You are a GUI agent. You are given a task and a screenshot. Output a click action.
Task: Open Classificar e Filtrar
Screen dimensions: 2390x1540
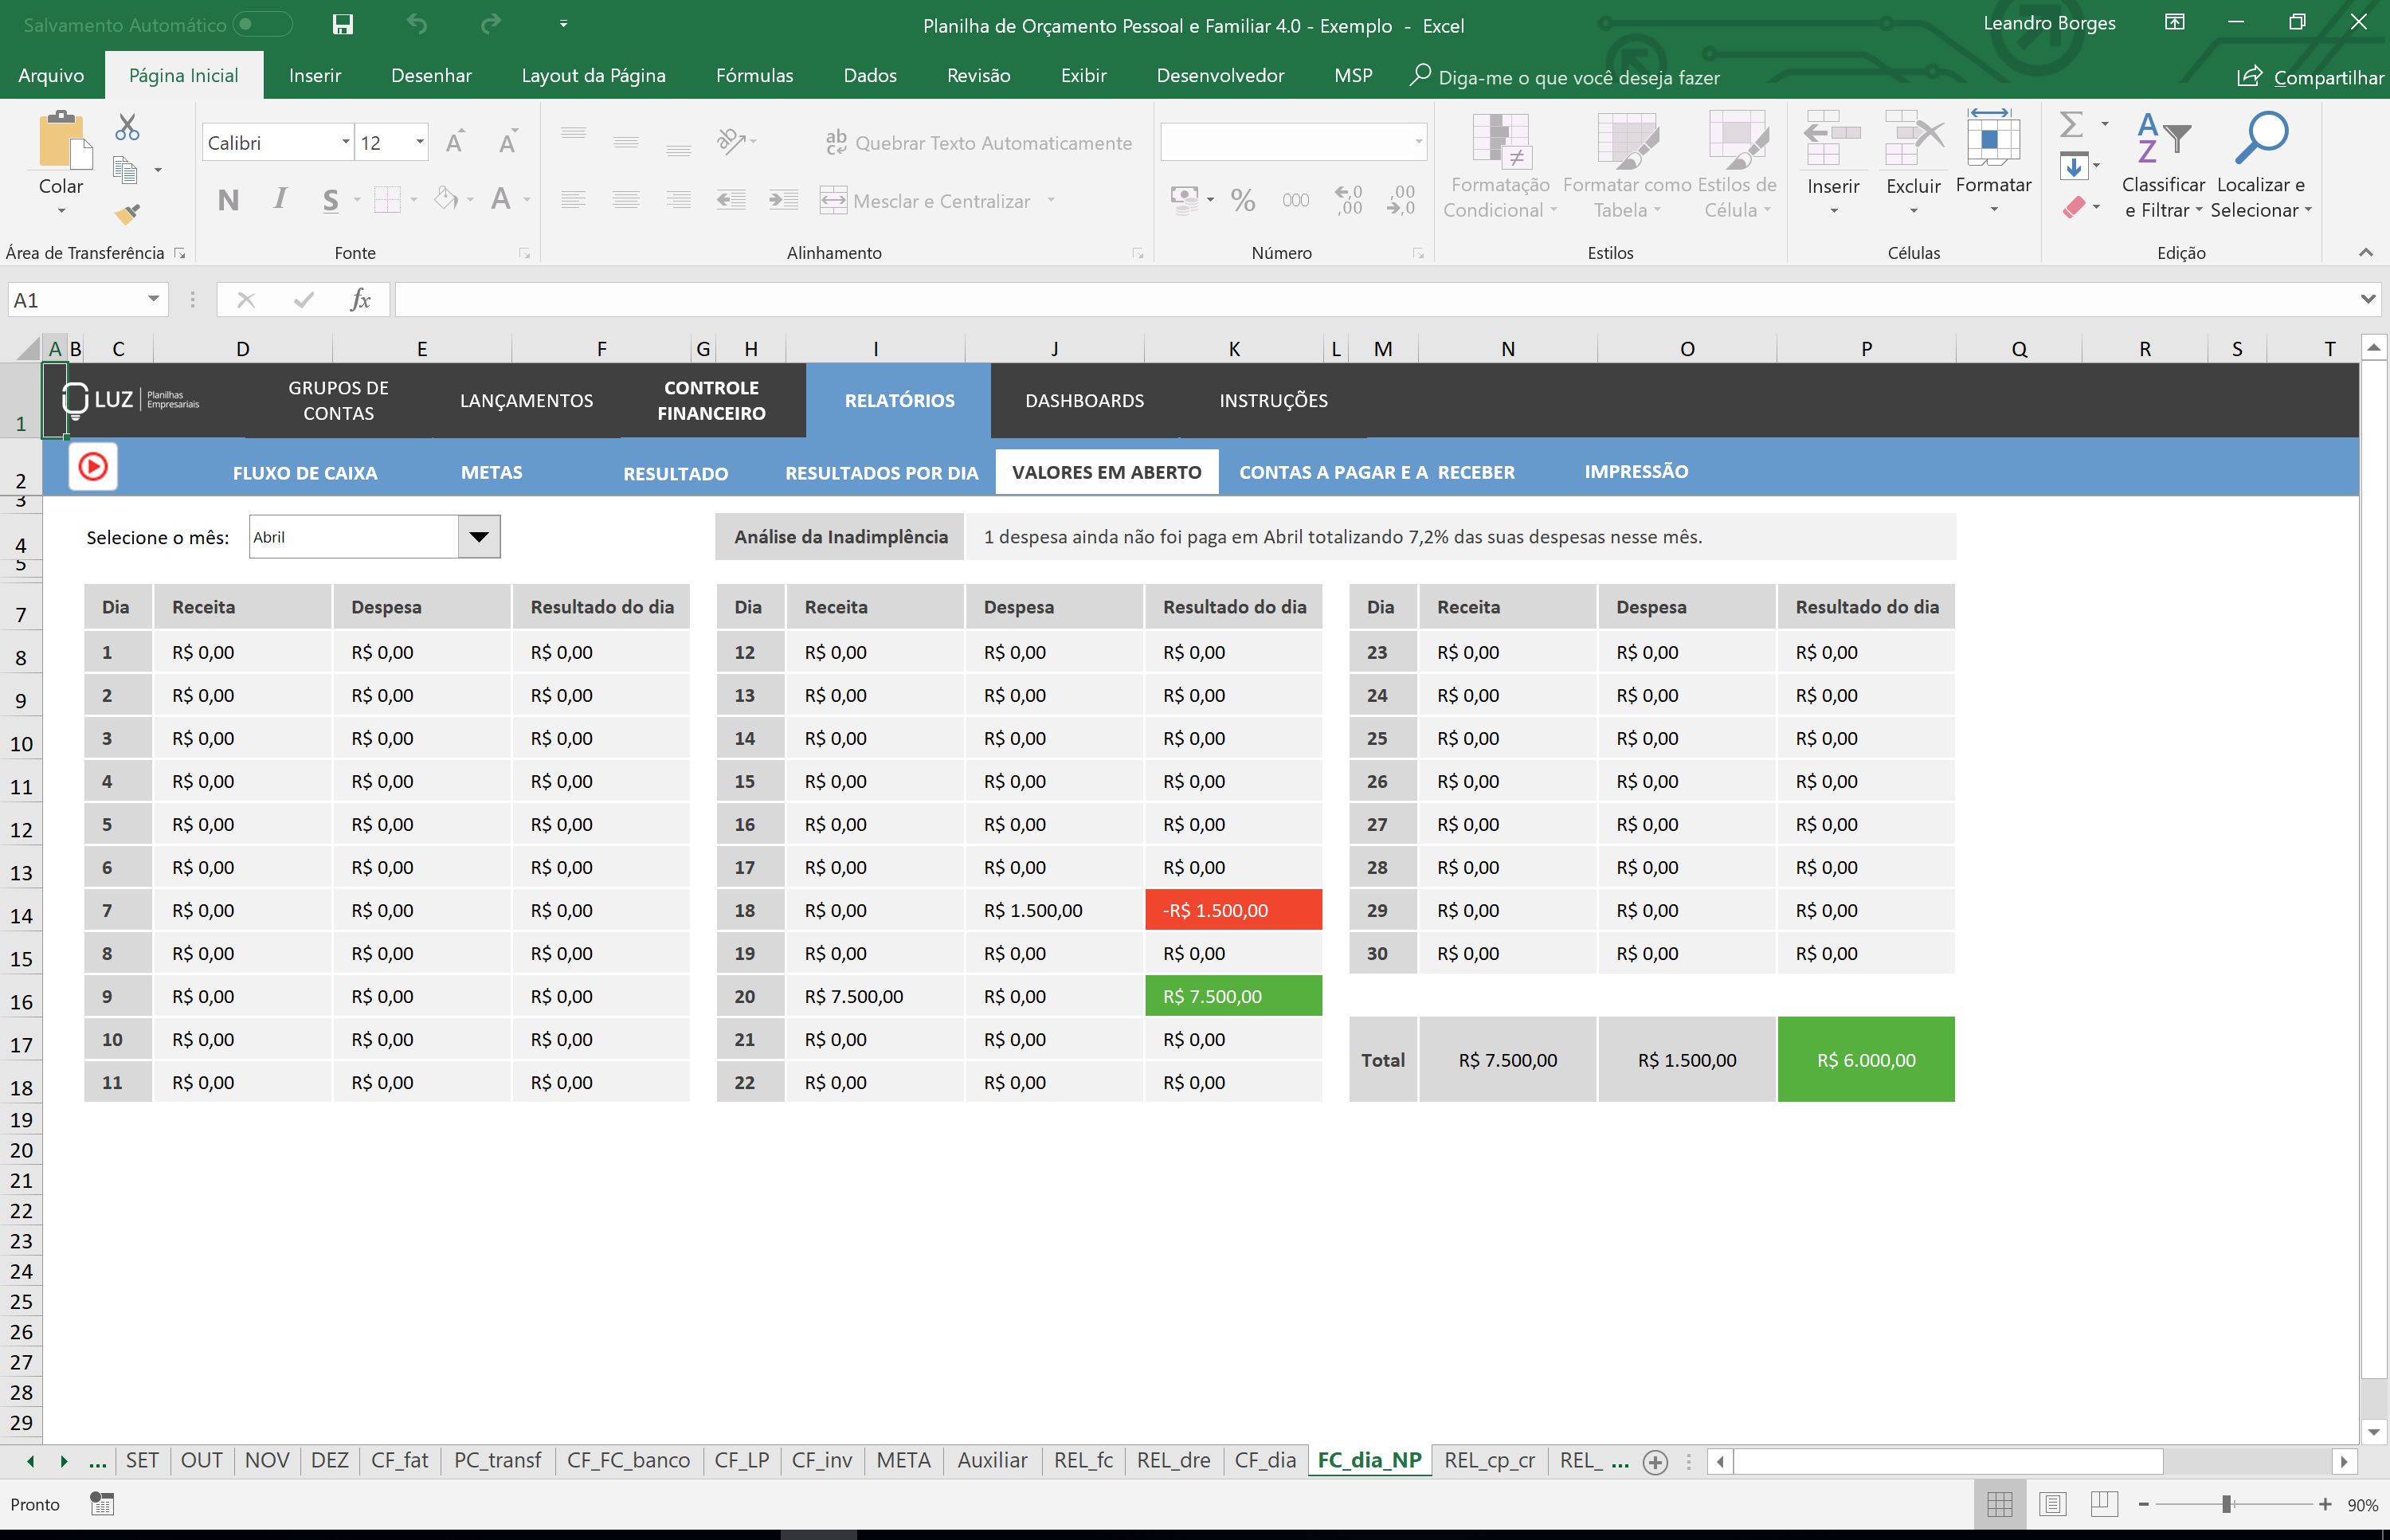(x=2162, y=165)
